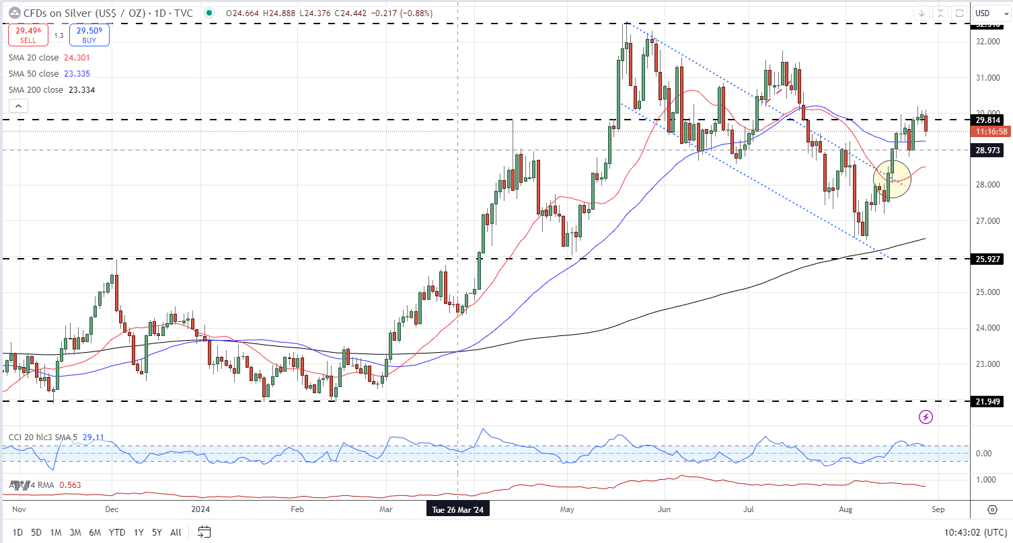Select the YTD time range
Screen dimensions: 1013x543
coord(116,532)
